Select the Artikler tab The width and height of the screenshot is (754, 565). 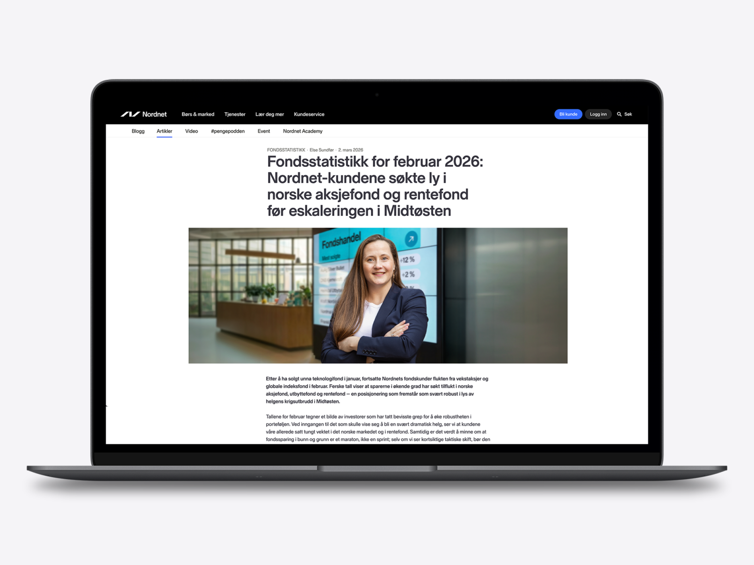point(164,131)
